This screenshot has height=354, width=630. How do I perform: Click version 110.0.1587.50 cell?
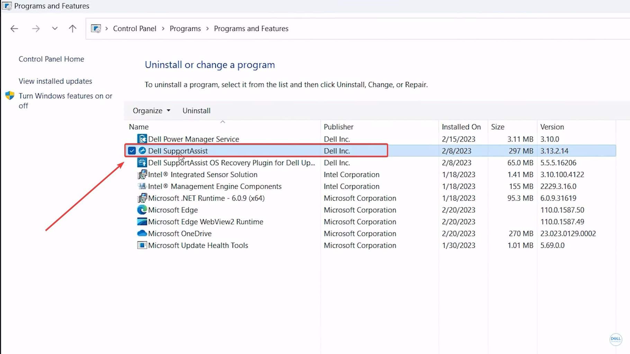(x=562, y=210)
